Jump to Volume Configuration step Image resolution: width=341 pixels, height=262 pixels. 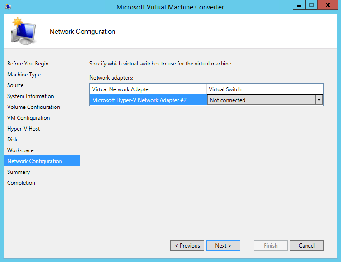pos(33,107)
